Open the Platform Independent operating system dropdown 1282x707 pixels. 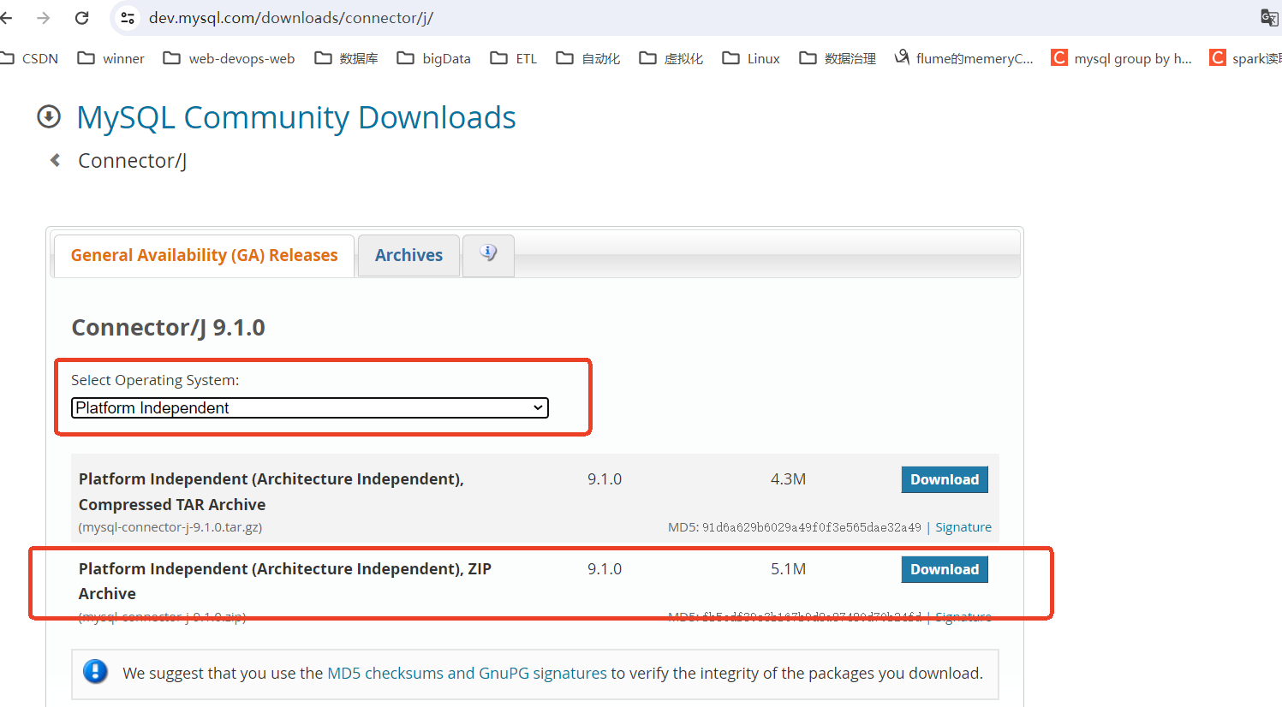click(310, 408)
